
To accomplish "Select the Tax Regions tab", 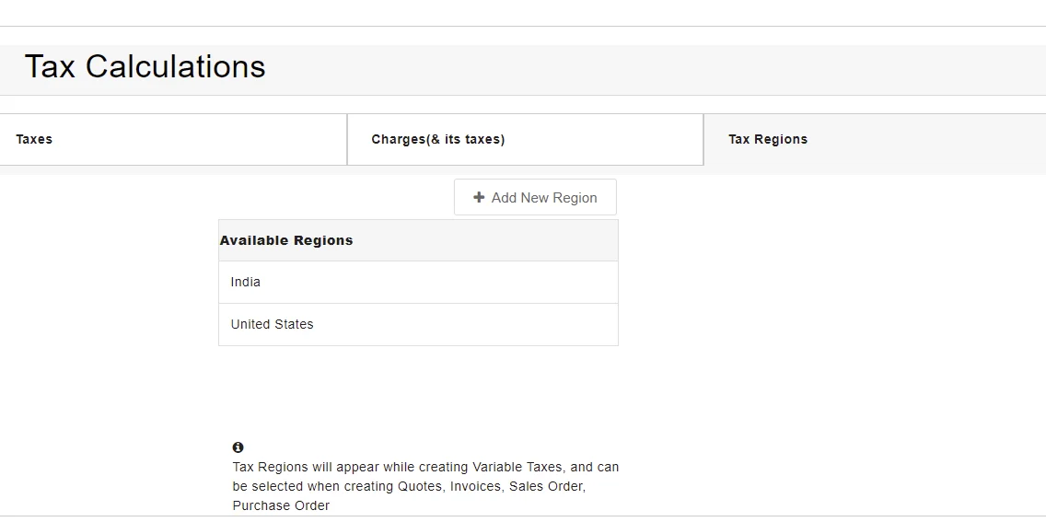I will (875, 140).
